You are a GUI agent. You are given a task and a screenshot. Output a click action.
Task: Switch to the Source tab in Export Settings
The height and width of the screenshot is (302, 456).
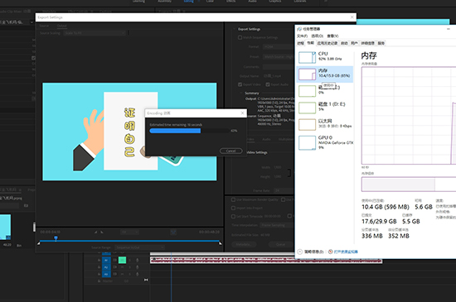[44, 26]
